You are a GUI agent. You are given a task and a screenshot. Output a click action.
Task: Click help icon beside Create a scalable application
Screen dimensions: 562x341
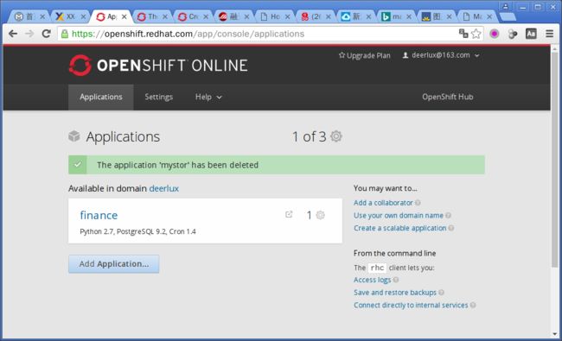click(x=451, y=228)
